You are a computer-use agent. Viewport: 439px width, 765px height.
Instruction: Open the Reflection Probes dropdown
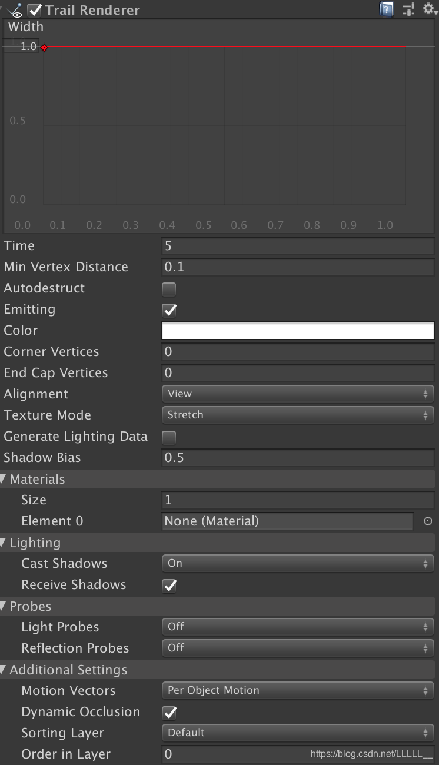pyautogui.click(x=298, y=648)
